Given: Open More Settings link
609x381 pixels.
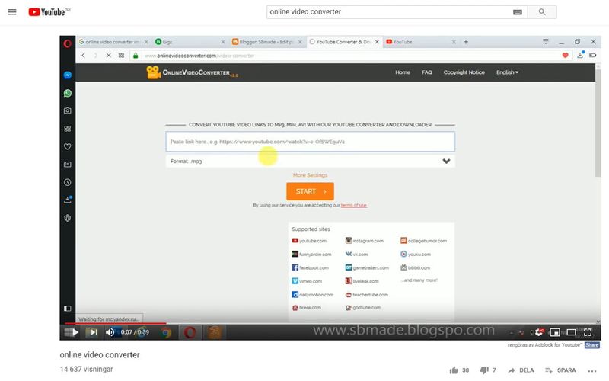Looking at the screenshot, I should click(x=310, y=175).
